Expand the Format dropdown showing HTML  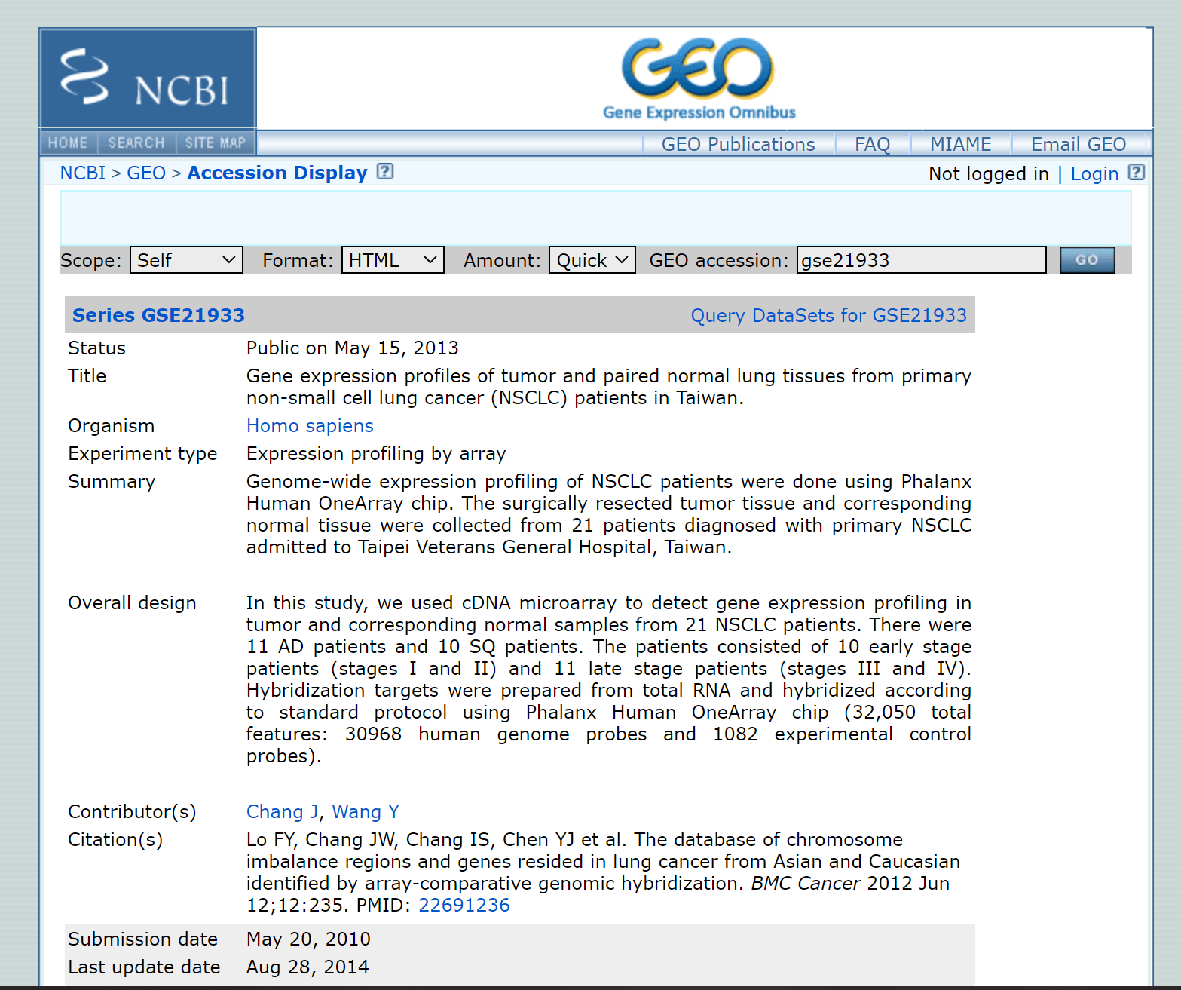point(393,260)
